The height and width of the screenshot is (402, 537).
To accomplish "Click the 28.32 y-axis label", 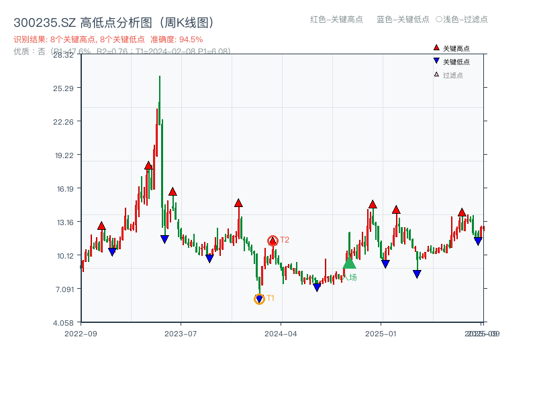I will click(62, 56).
